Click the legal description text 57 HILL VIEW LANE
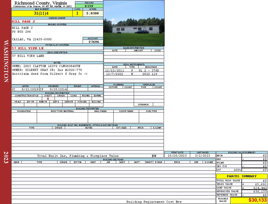This screenshot has height=204, width=268. pos(28,56)
